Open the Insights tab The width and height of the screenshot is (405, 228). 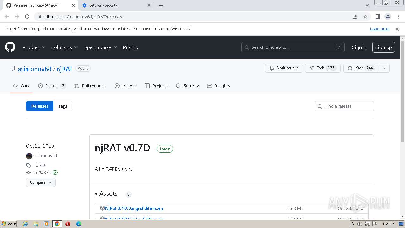click(x=218, y=86)
